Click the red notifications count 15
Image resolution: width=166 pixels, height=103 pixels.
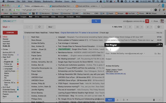tap(147, 21)
